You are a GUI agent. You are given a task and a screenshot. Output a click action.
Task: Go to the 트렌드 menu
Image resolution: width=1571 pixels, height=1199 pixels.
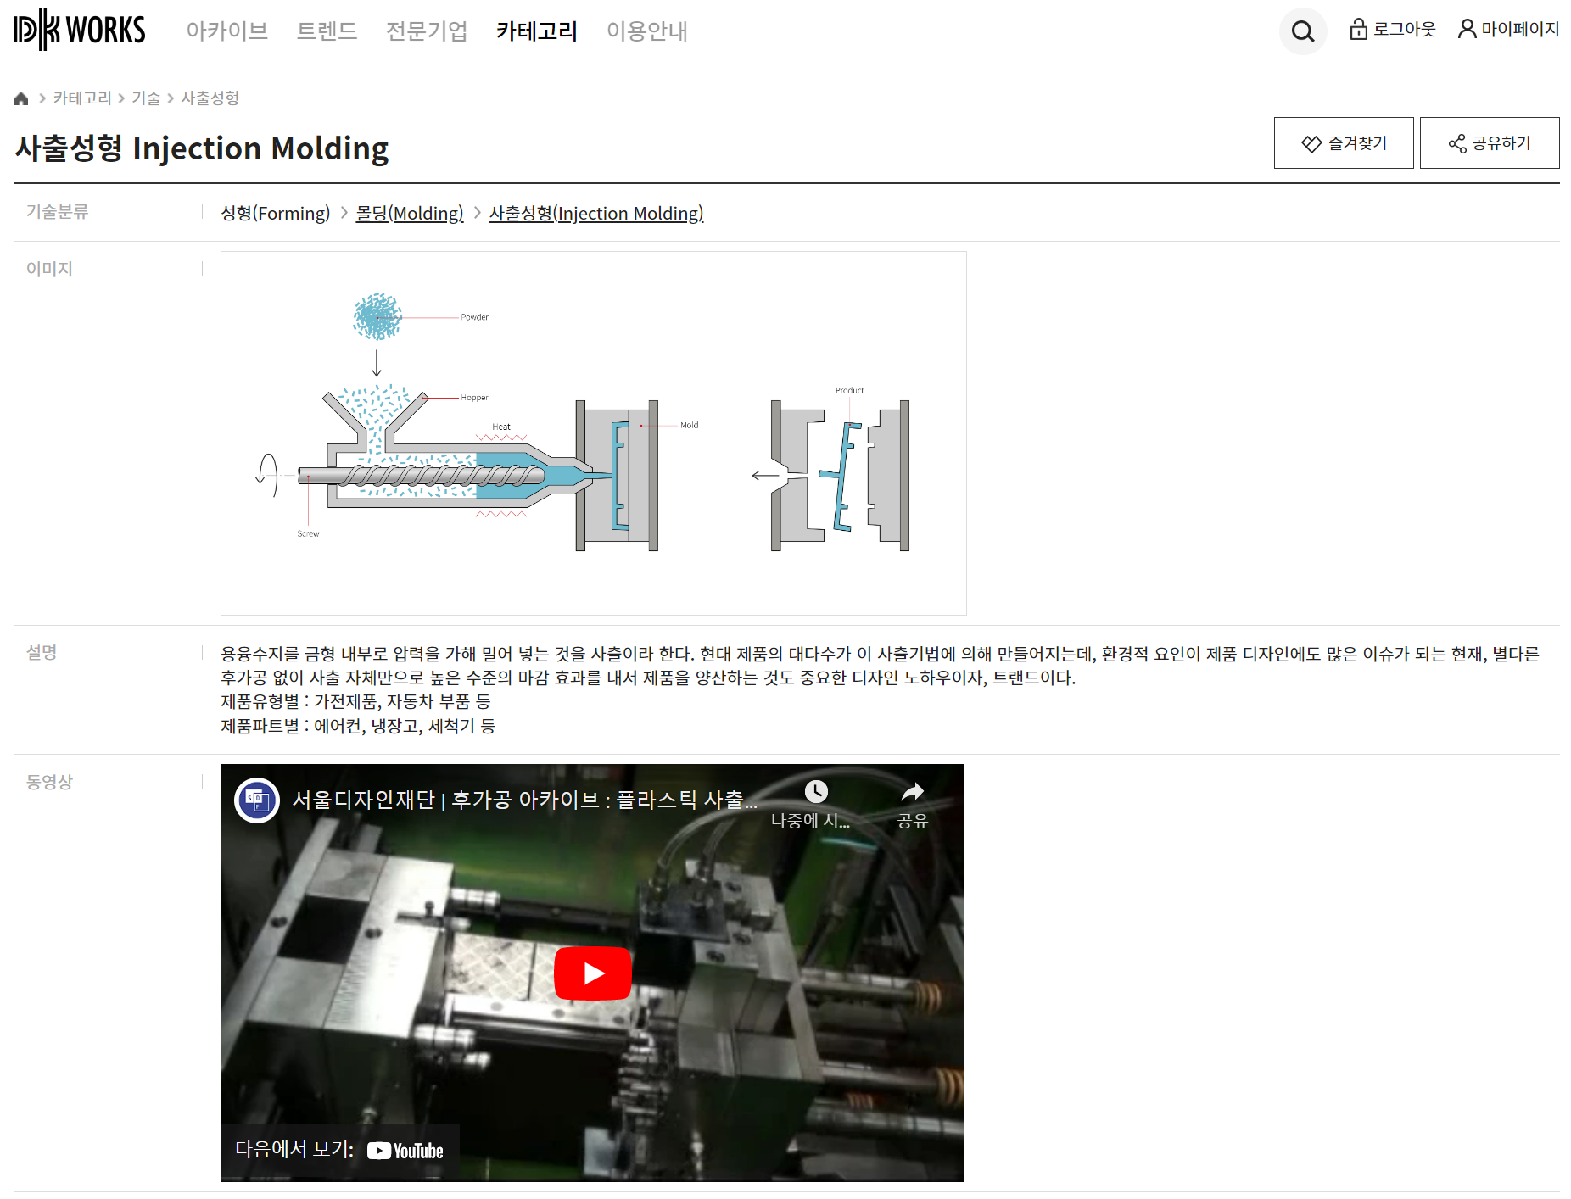pyautogui.click(x=327, y=31)
